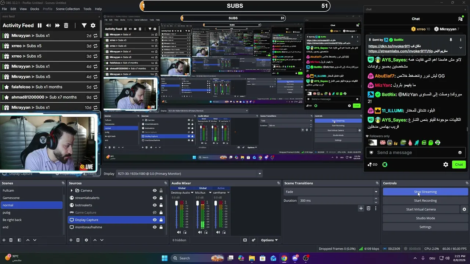The width and height of the screenshot is (470, 264).
Task: Open Mic/Aux channel dropdown
Action: point(210,192)
